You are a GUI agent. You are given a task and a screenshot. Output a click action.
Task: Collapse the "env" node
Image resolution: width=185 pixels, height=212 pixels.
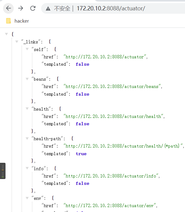point(27,198)
